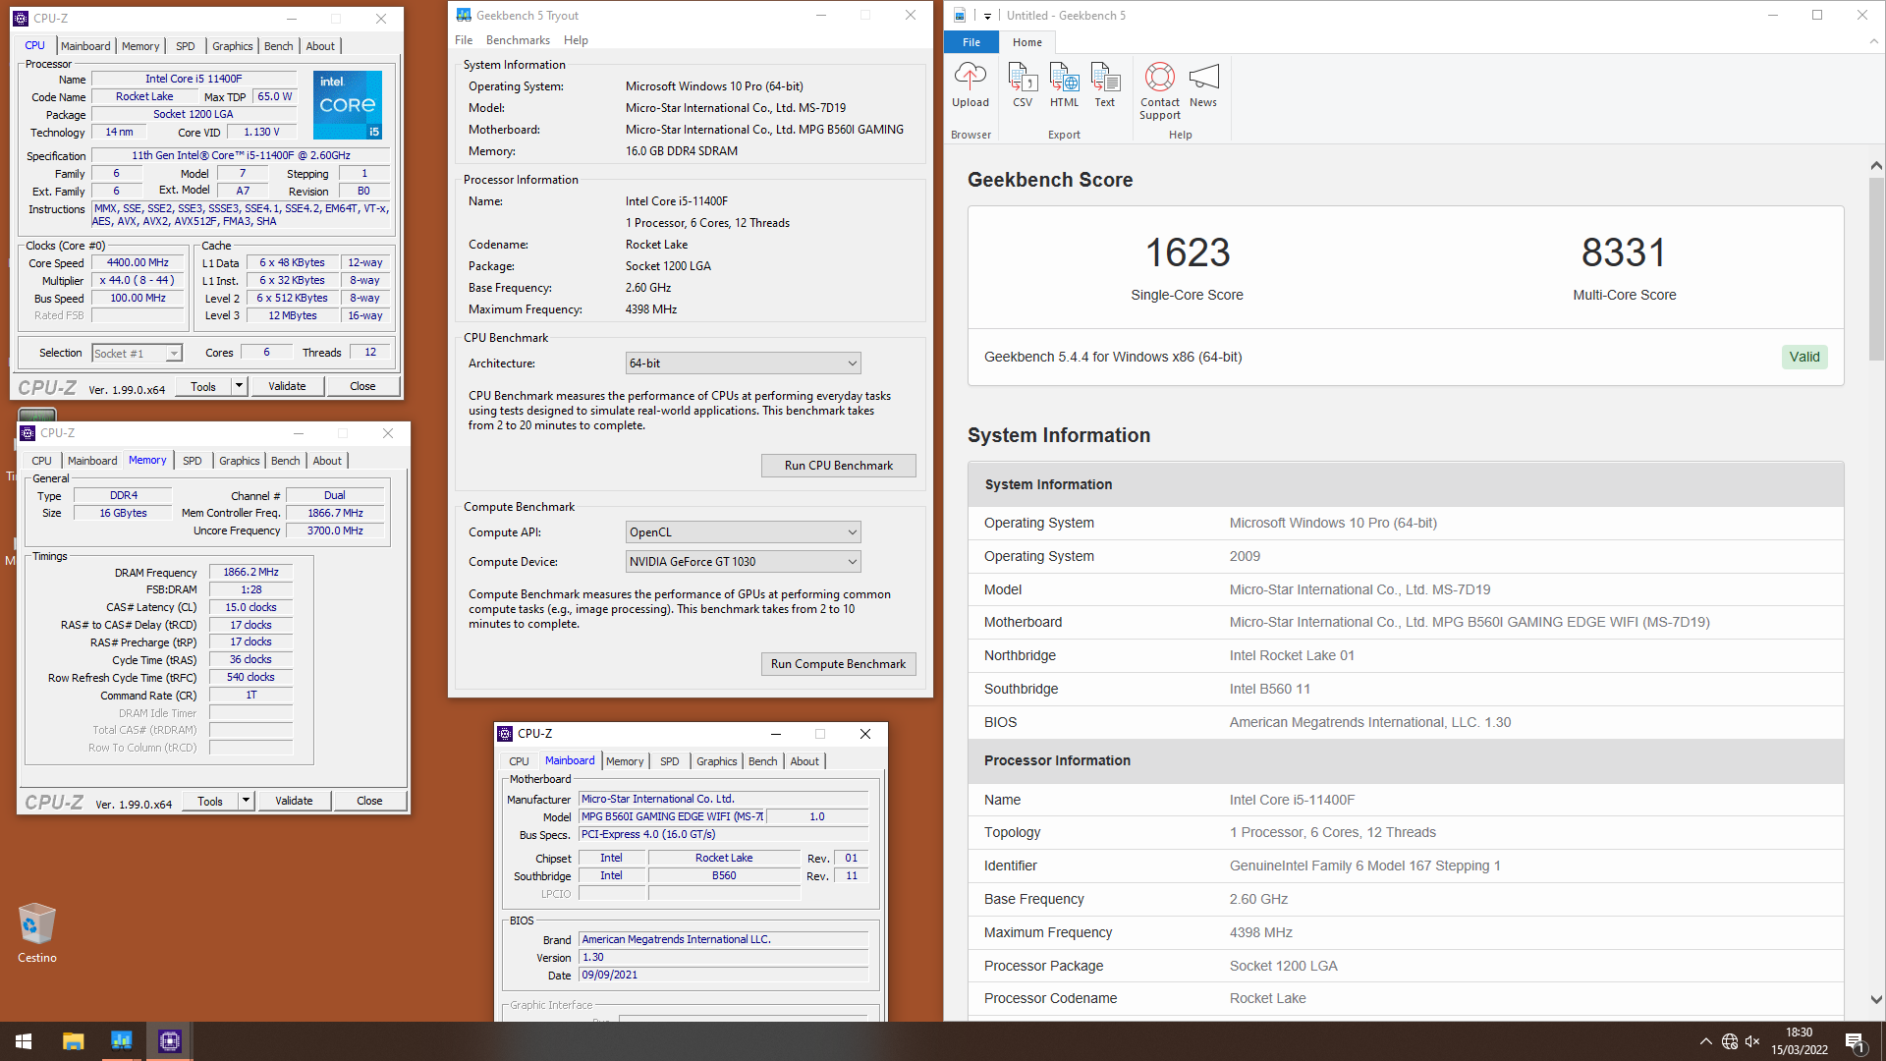This screenshot has width=1886, height=1061.
Task: Open quick access toolbar dropdown arrow
Action: 987,16
